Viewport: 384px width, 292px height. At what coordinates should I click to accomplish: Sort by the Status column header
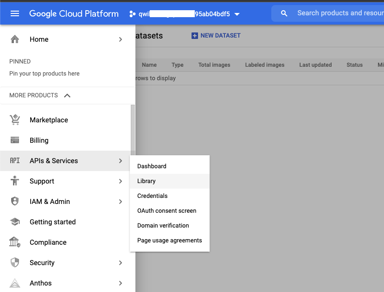pyautogui.click(x=354, y=65)
